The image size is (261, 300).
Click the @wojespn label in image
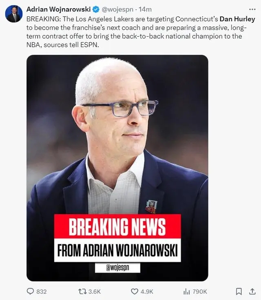point(117,268)
